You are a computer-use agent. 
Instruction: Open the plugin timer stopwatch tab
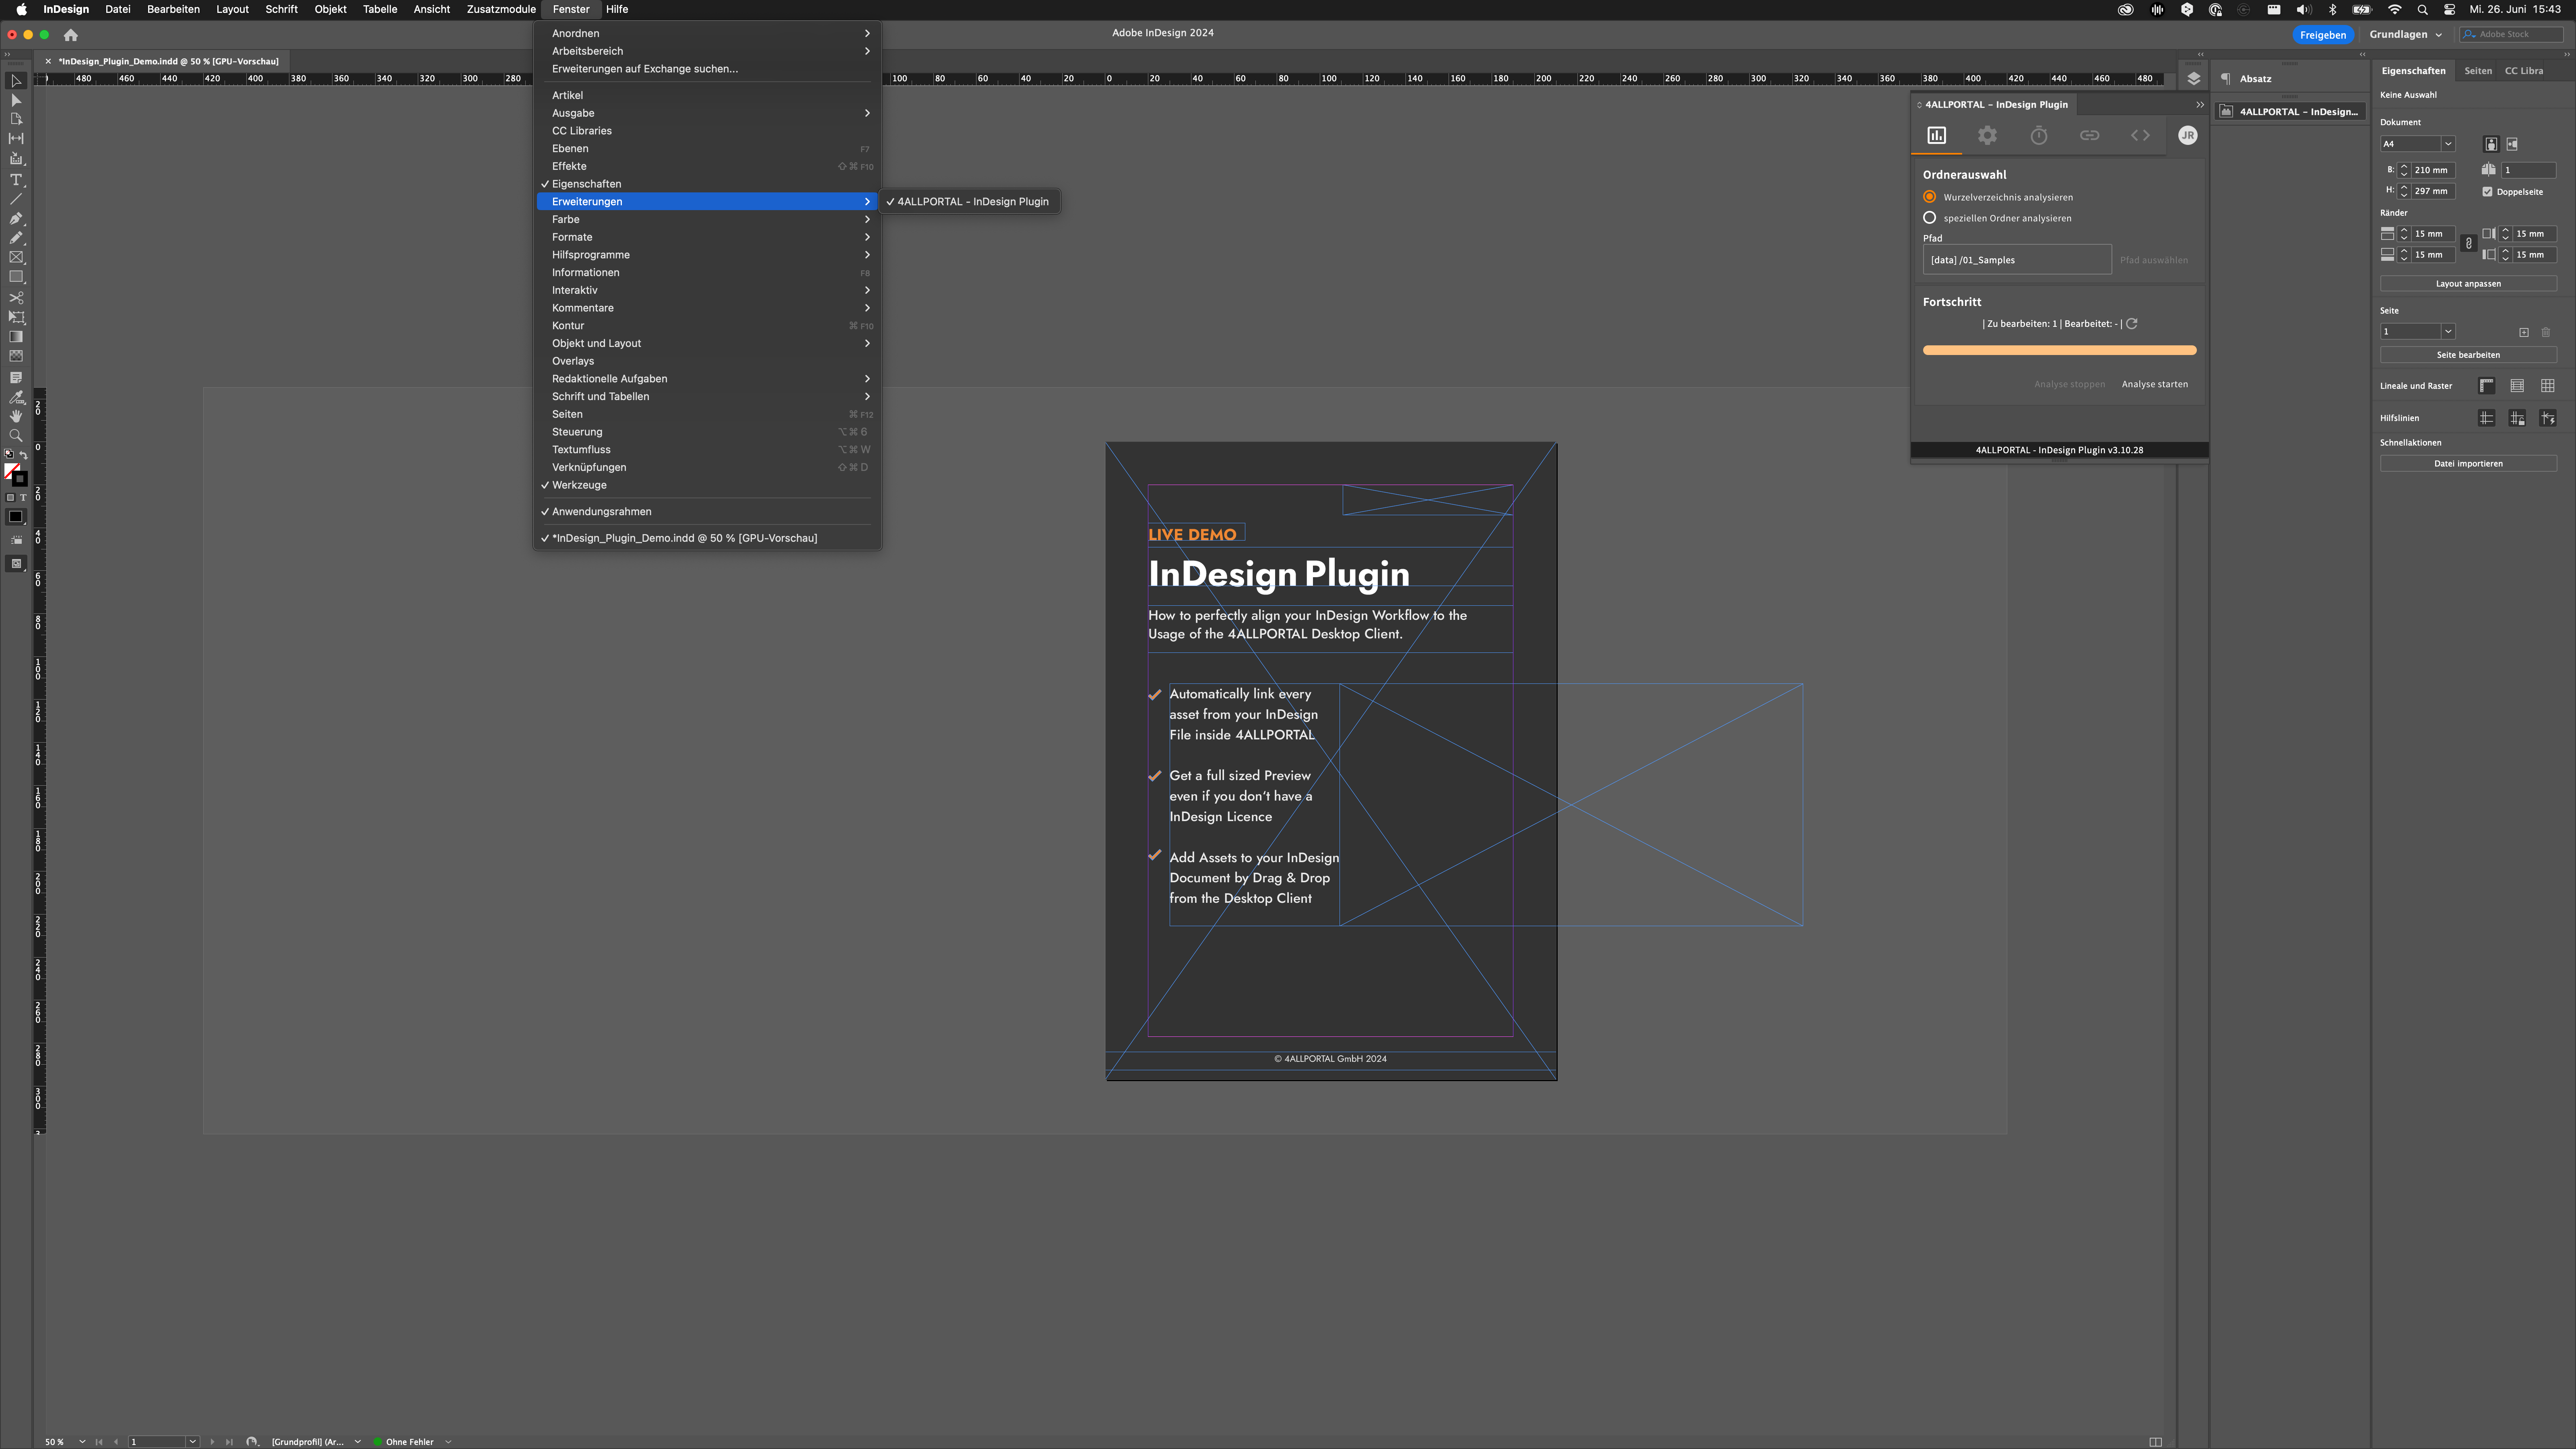2038,135
